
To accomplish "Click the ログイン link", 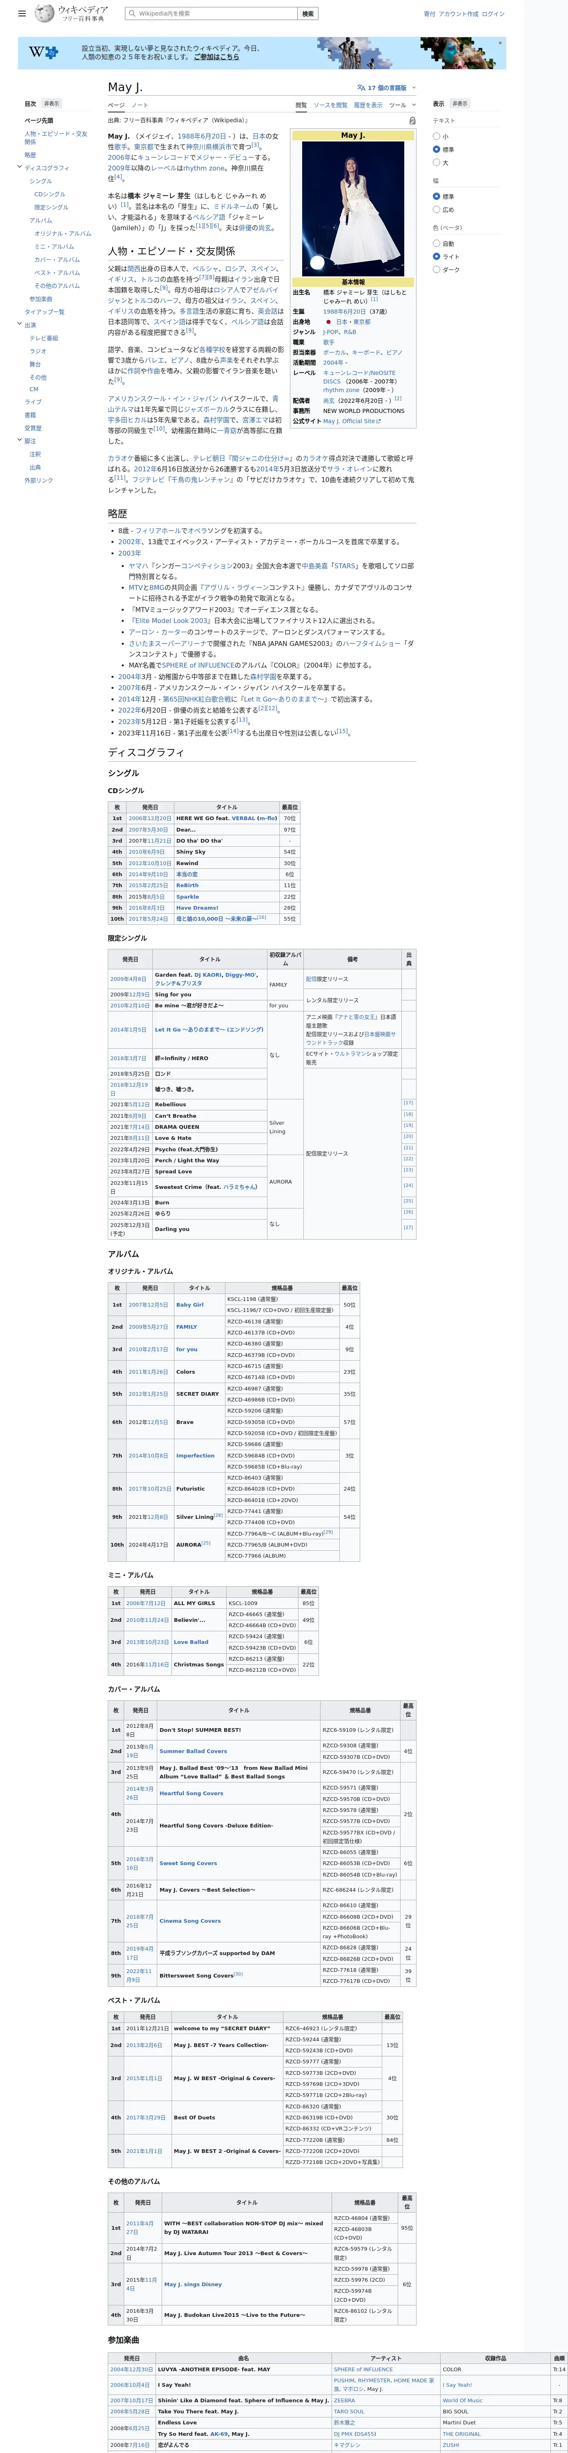I will [493, 14].
